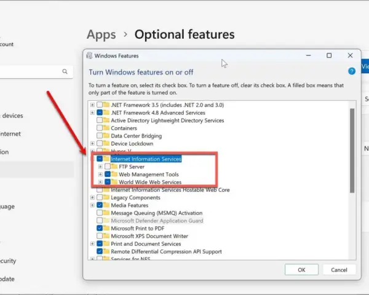
Task: Expand Legacy Components node
Action: pyautogui.click(x=92, y=197)
